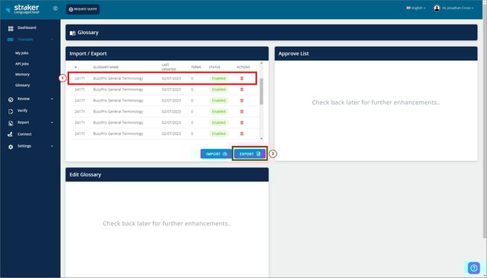Delete the topmost glossary row via trash icon
The width and height of the screenshot is (487, 278).
point(242,79)
